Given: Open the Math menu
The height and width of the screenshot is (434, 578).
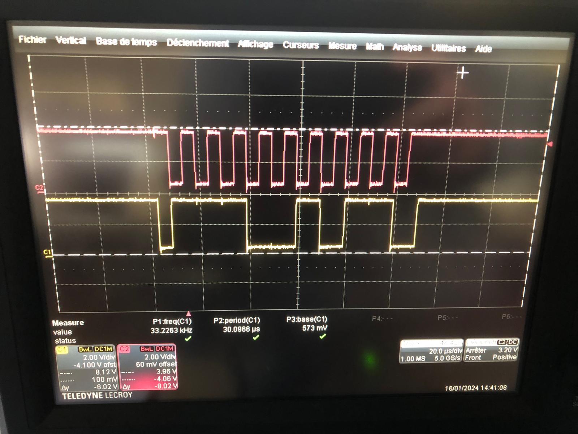Looking at the screenshot, I should 375,47.
